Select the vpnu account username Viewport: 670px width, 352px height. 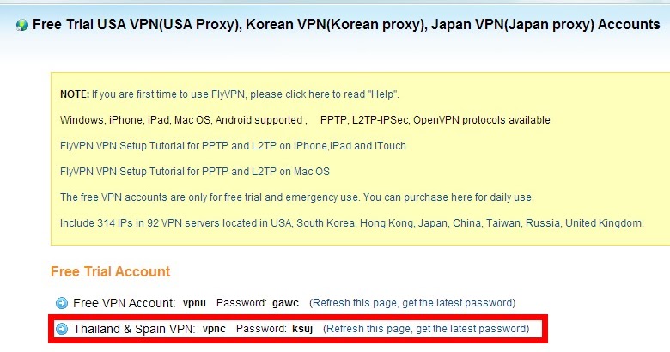(x=194, y=303)
